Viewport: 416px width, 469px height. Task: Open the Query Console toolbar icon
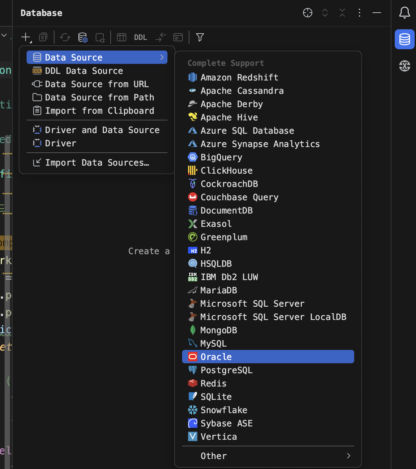[178, 37]
